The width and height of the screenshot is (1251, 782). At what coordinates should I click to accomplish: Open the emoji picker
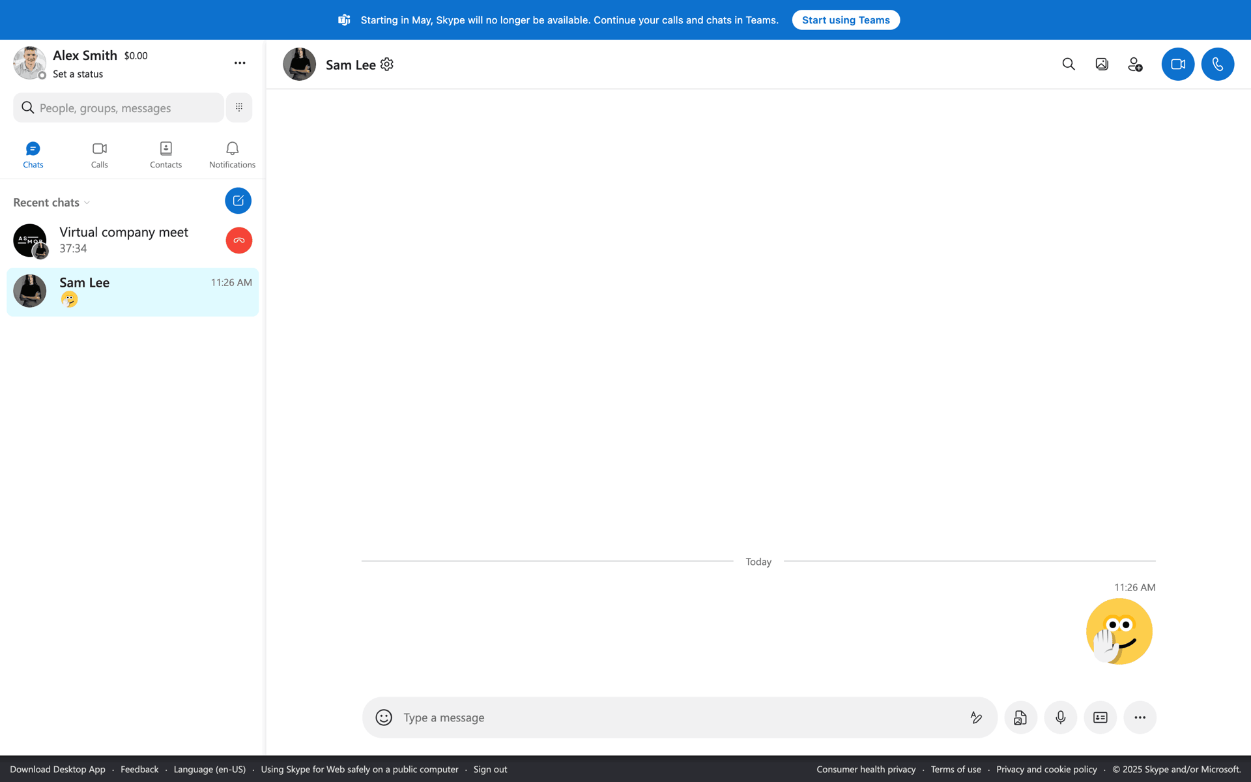pyautogui.click(x=384, y=717)
